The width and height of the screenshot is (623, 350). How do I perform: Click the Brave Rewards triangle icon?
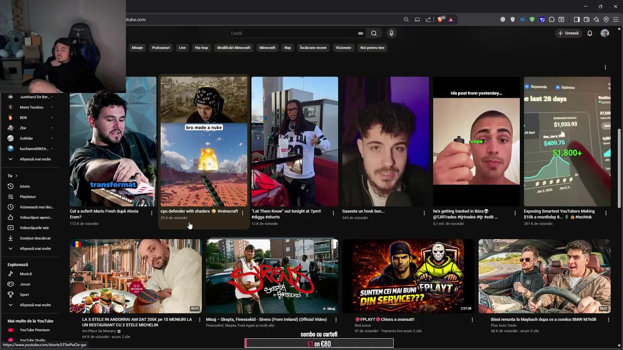click(451, 19)
